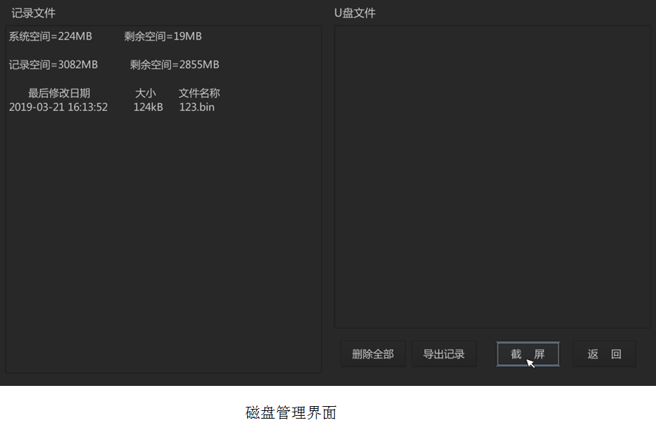The image size is (656, 427).
Task: Click the 最后修改日期 column header
Action: (x=59, y=93)
